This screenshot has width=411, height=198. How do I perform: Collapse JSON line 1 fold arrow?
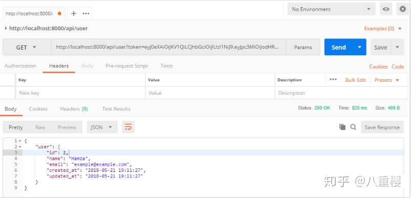click(20, 141)
